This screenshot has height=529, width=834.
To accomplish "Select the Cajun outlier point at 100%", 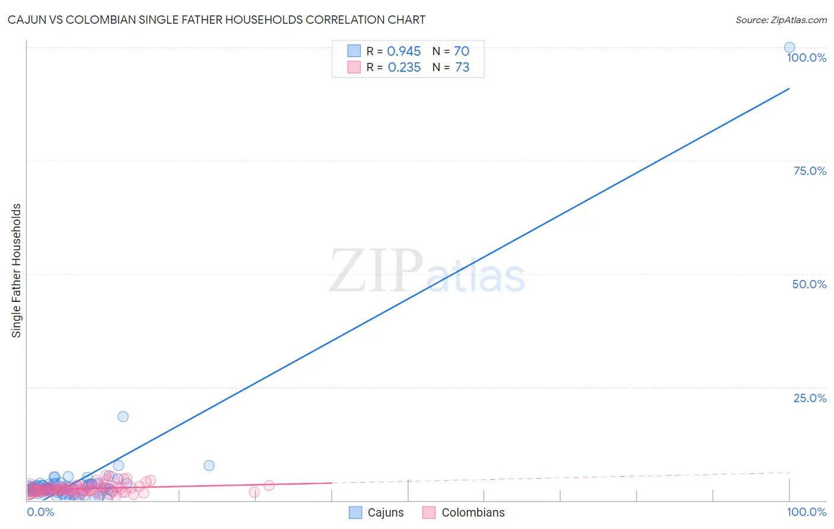I will 790,47.
